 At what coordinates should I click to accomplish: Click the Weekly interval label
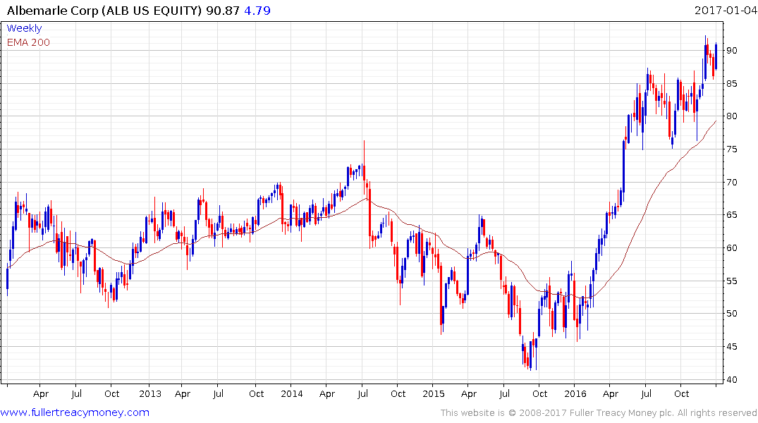point(24,28)
